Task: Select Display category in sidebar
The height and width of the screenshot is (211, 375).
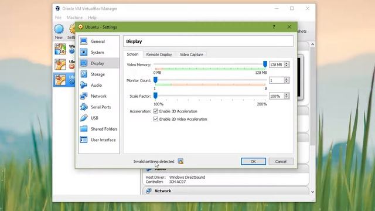Action: [x=99, y=63]
